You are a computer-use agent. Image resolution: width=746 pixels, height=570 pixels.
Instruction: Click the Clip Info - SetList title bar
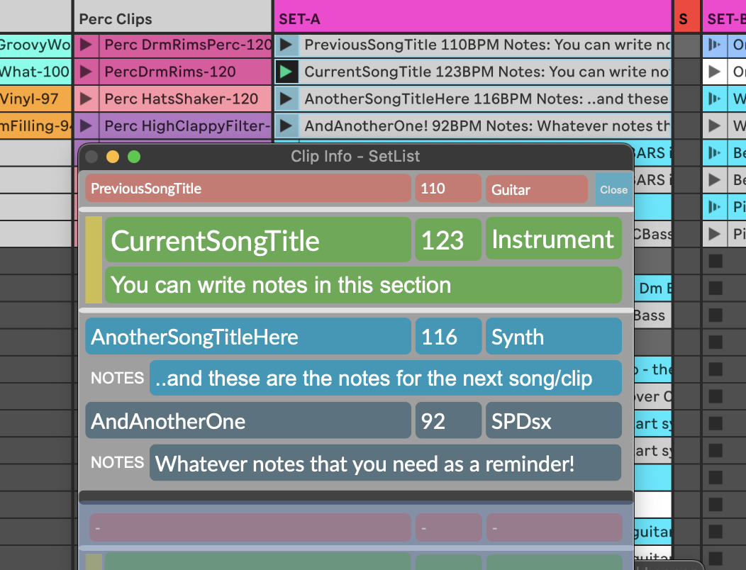pyautogui.click(x=355, y=156)
